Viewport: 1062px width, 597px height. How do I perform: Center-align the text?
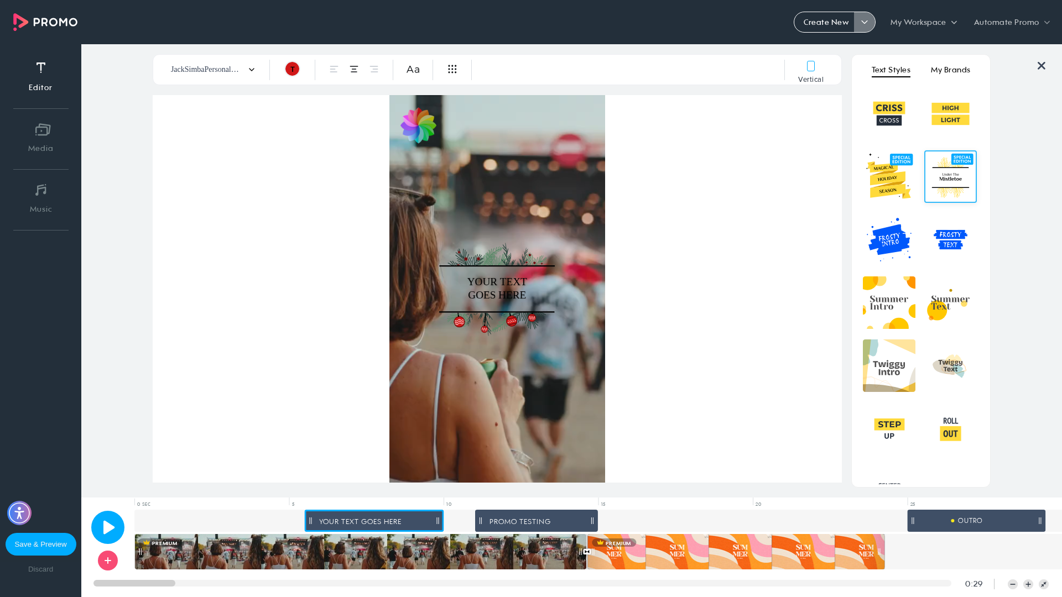tap(354, 69)
